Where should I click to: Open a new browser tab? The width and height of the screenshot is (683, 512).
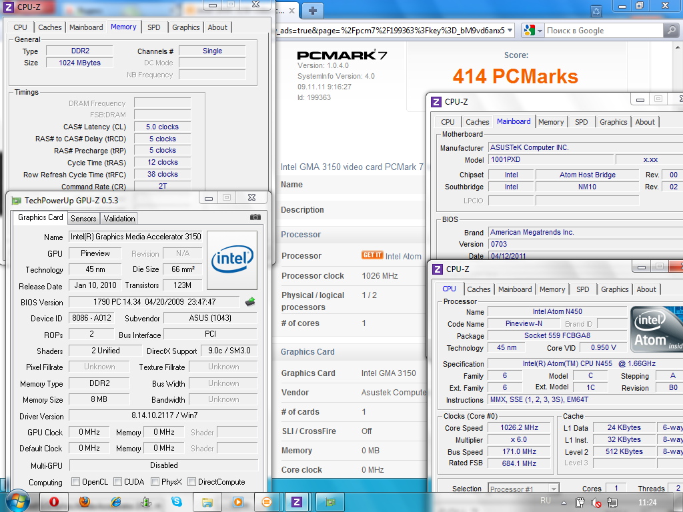pyautogui.click(x=312, y=11)
